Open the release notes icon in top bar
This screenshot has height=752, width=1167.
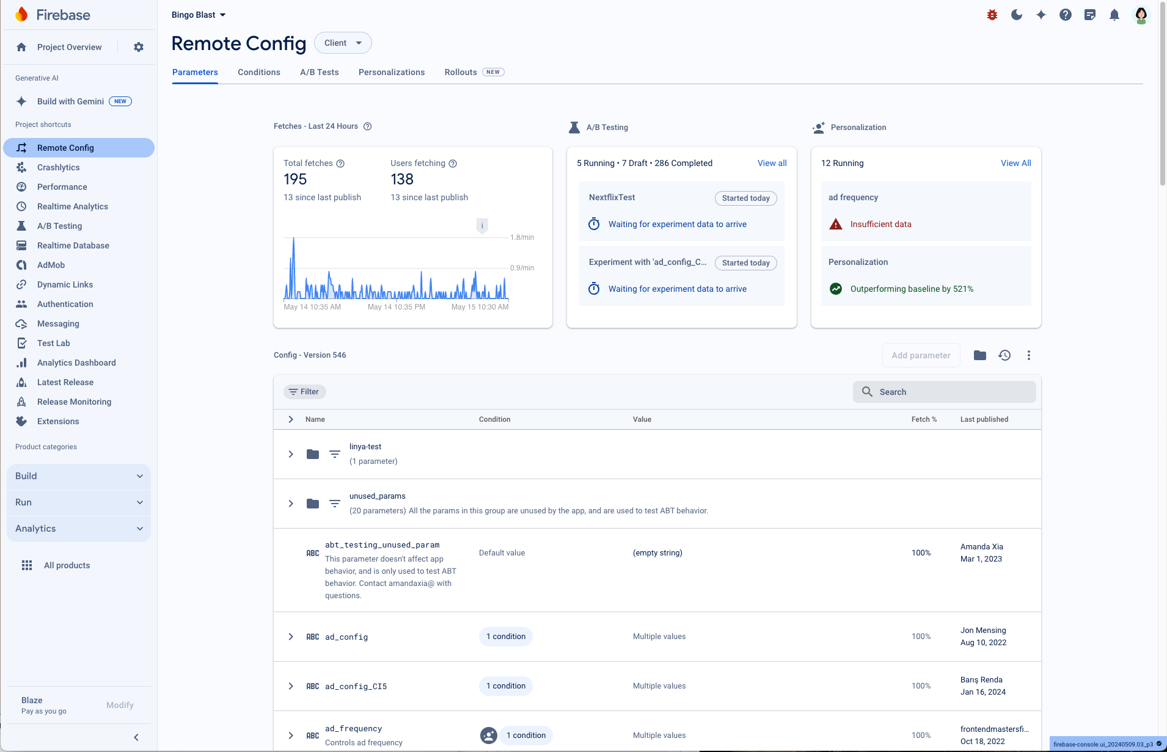pos(1090,15)
